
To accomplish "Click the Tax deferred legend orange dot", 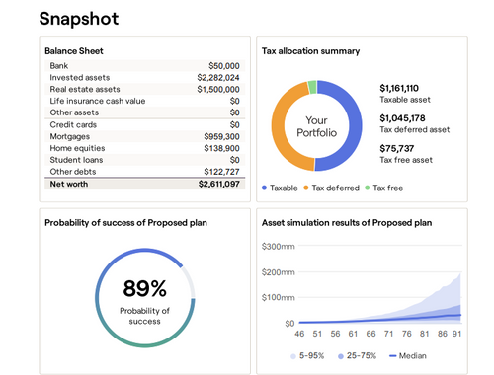I will coord(306,187).
